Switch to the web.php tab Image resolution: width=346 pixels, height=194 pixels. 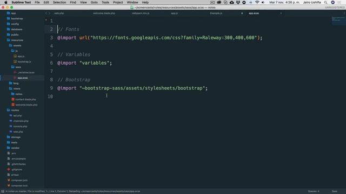(59, 13)
